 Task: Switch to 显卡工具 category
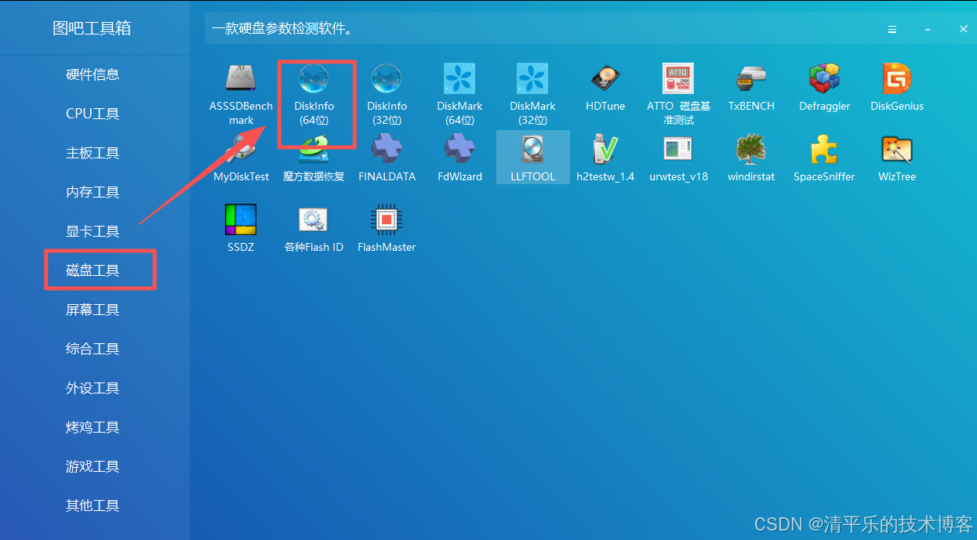coord(93,231)
